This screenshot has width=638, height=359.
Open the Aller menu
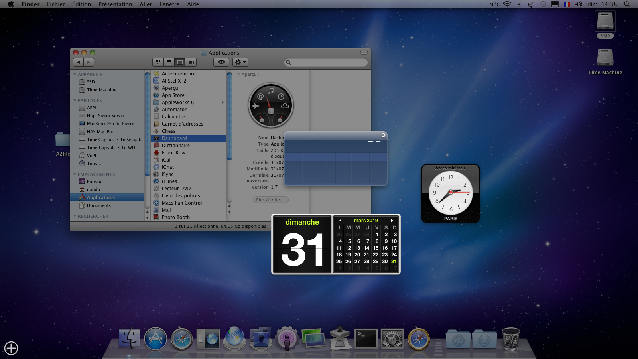pyautogui.click(x=146, y=4)
